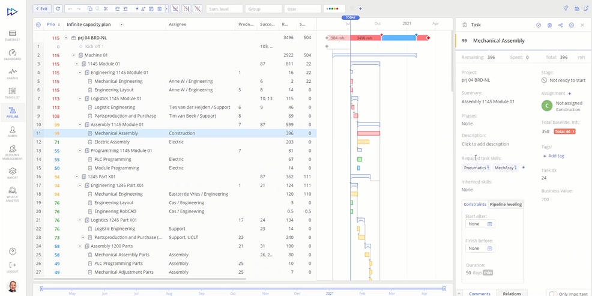Click the scissors cut icon in toolbar
The width and height of the screenshot is (592, 296).
[106, 9]
